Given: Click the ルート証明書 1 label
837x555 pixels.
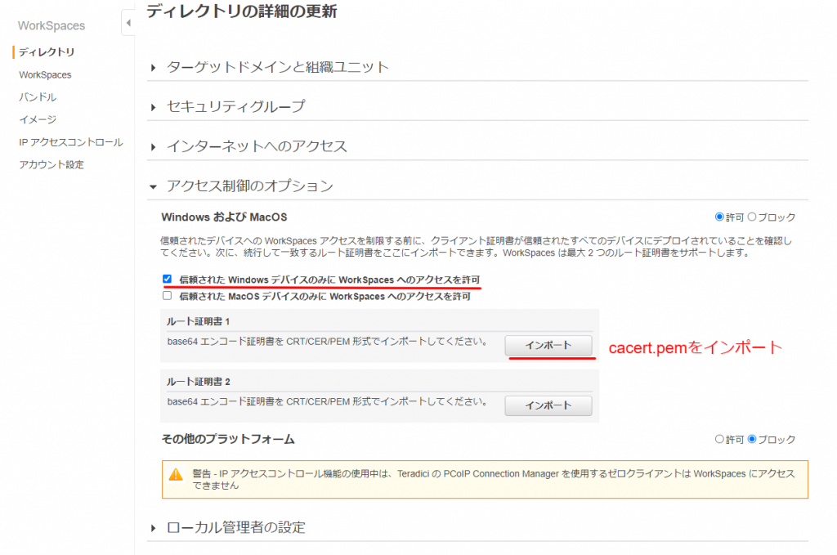Looking at the screenshot, I should 198,321.
